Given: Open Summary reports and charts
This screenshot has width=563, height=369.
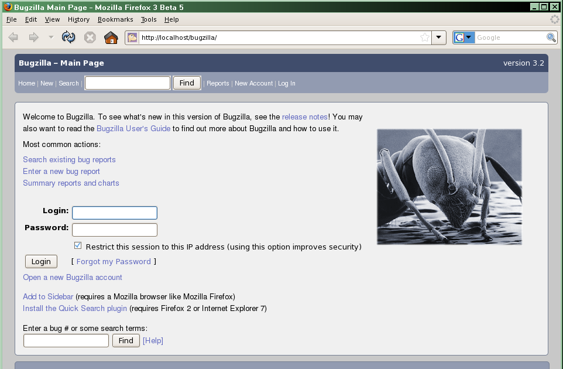Looking at the screenshot, I should pos(71,183).
